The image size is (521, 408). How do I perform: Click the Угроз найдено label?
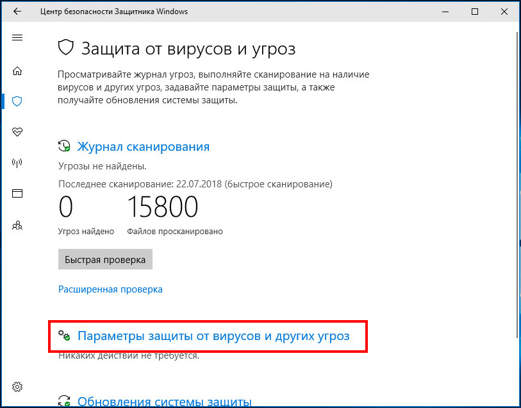click(x=86, y=232)
